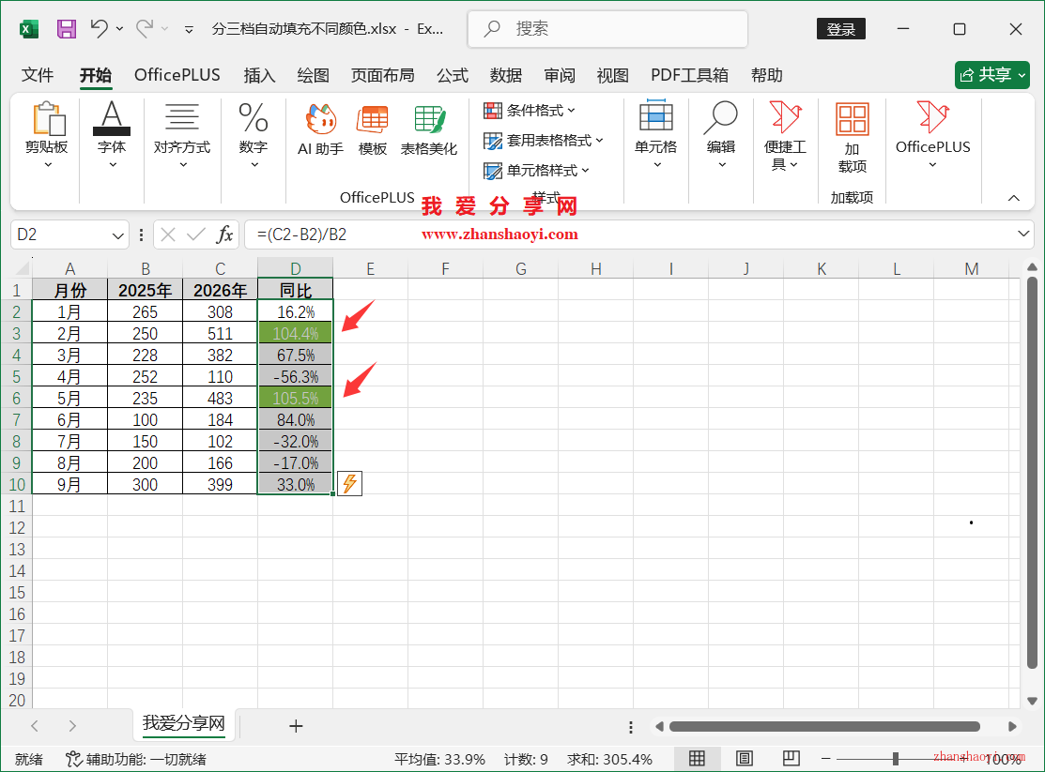This screenshot has height=772, width=1045.
Task: Open the Font (字体) group
Action: coord(112,135)
